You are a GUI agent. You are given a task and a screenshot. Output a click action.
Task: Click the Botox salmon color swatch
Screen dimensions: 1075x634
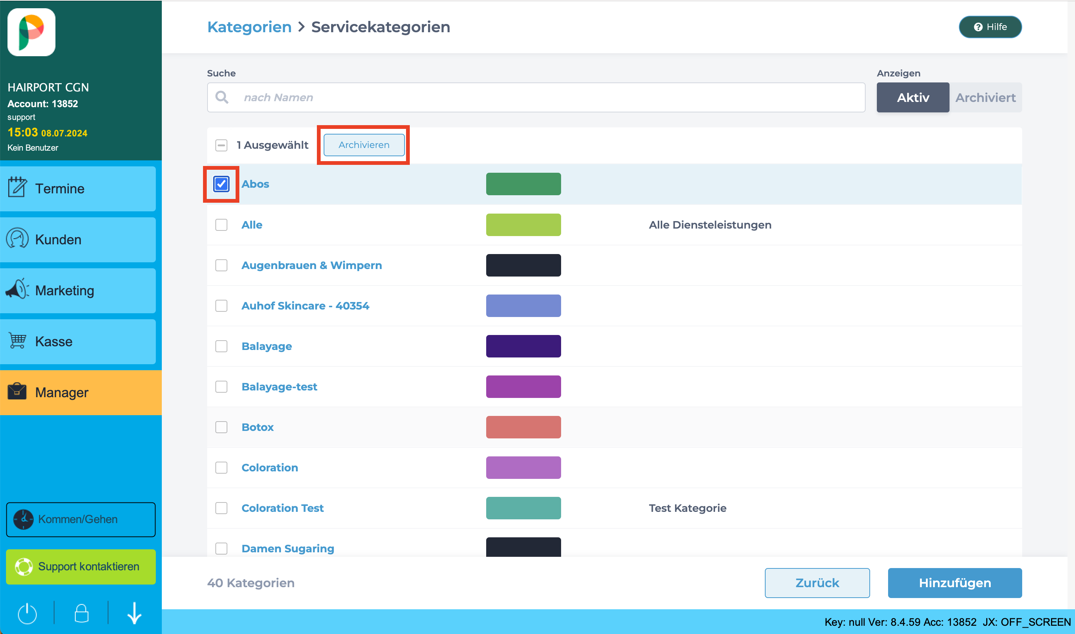[x=523, y=427]
